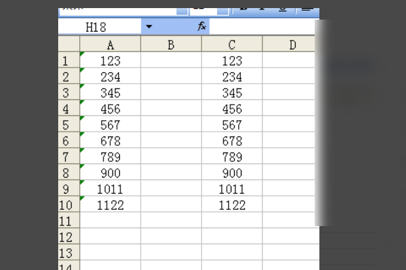This screenshot has height=270, width=406.
Task: Click the fx Insert Function icon
Action: pyautogui.click(x=201, y=26)
